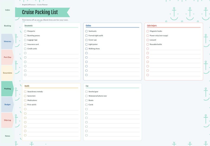The width and height of the screenshot is (210, 146).
Task: Check off Medications
Action: (25, 100)
